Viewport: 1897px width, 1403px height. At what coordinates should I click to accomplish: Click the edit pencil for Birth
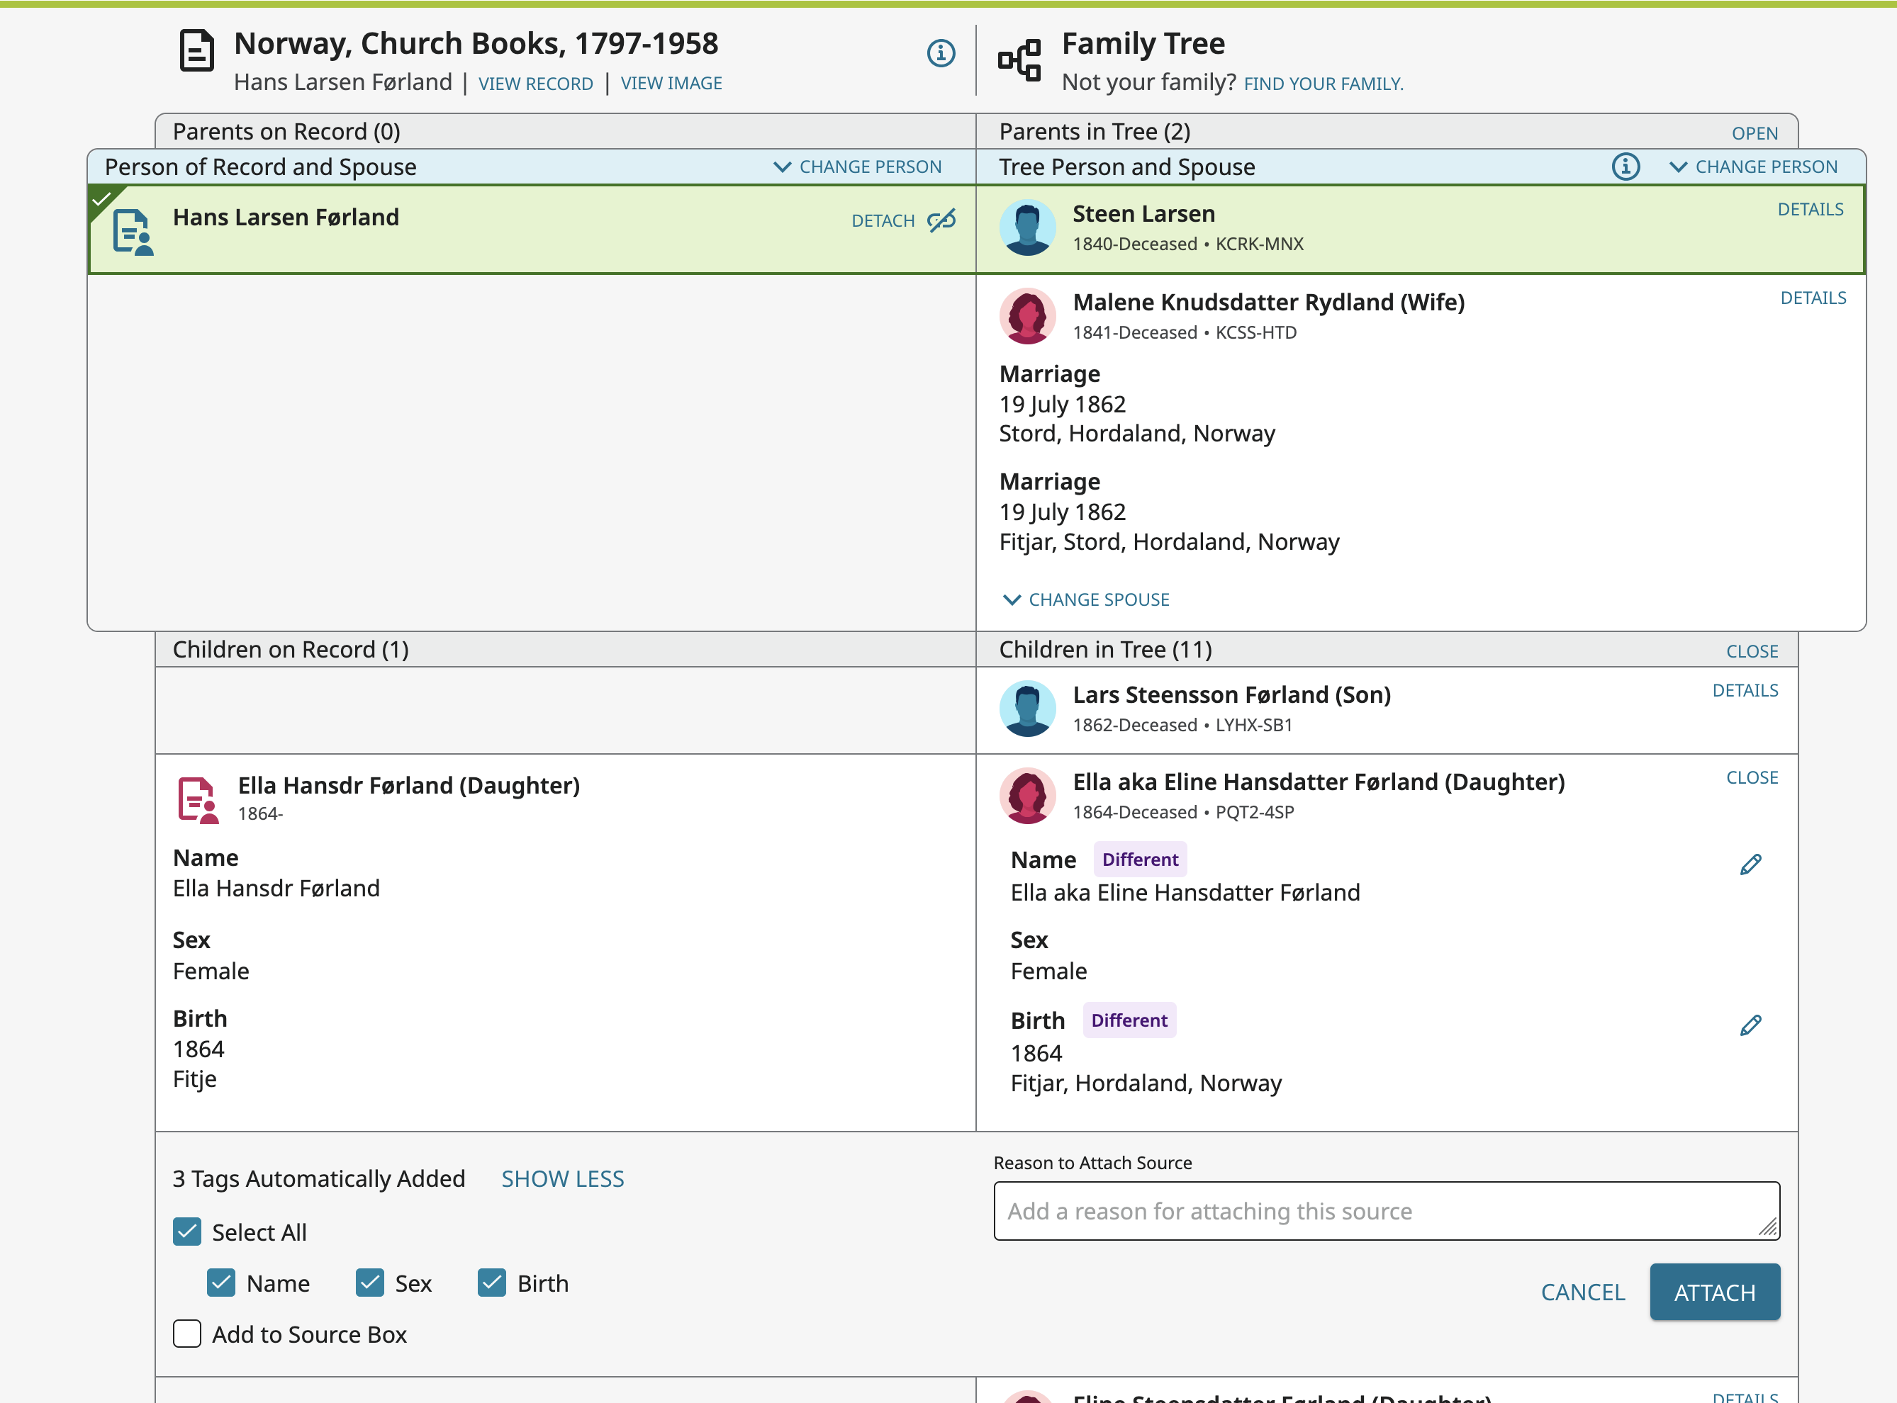(1750, 1025)
